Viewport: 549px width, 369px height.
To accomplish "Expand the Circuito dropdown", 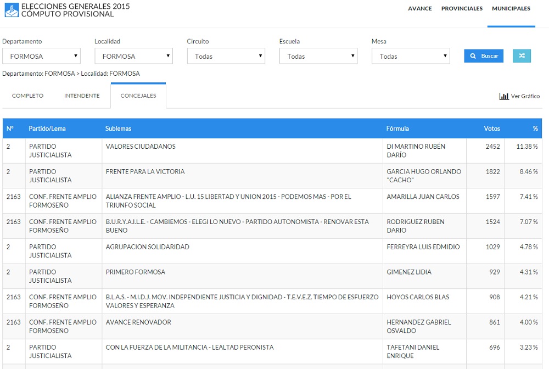I will pyautogui.click(x=226, y=56).
